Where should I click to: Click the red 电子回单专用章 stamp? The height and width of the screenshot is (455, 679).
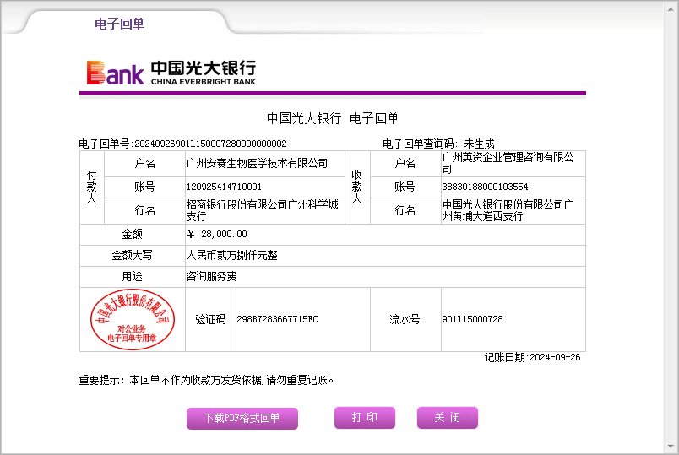[133, 319]
